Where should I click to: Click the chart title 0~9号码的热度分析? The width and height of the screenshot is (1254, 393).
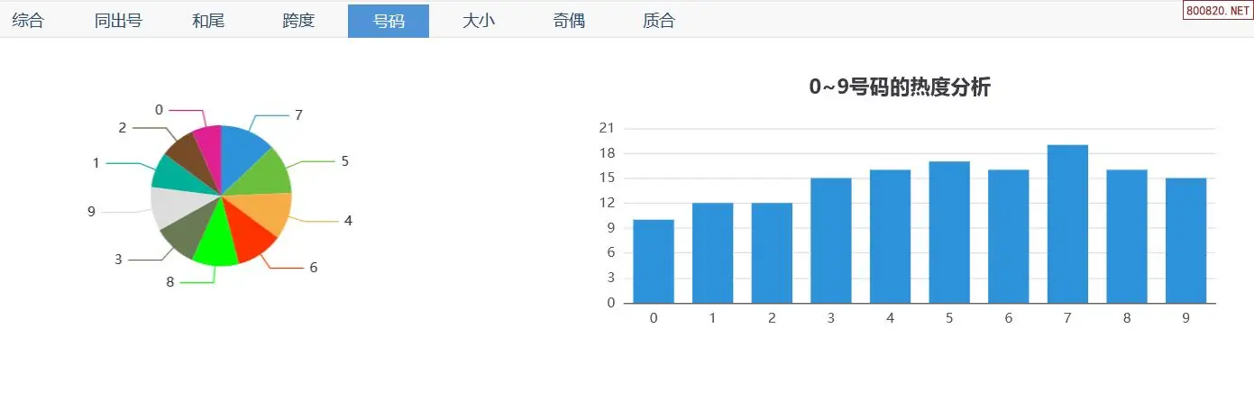click(x=900, y=87)
